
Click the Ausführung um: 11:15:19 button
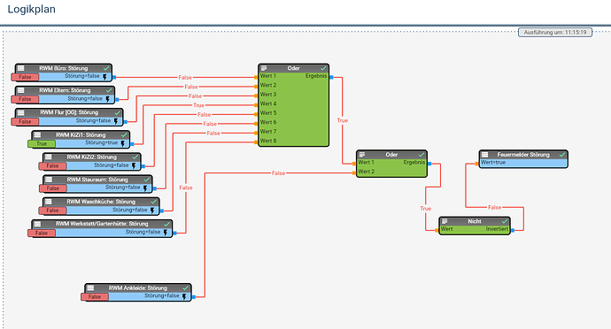pos(555,33)
